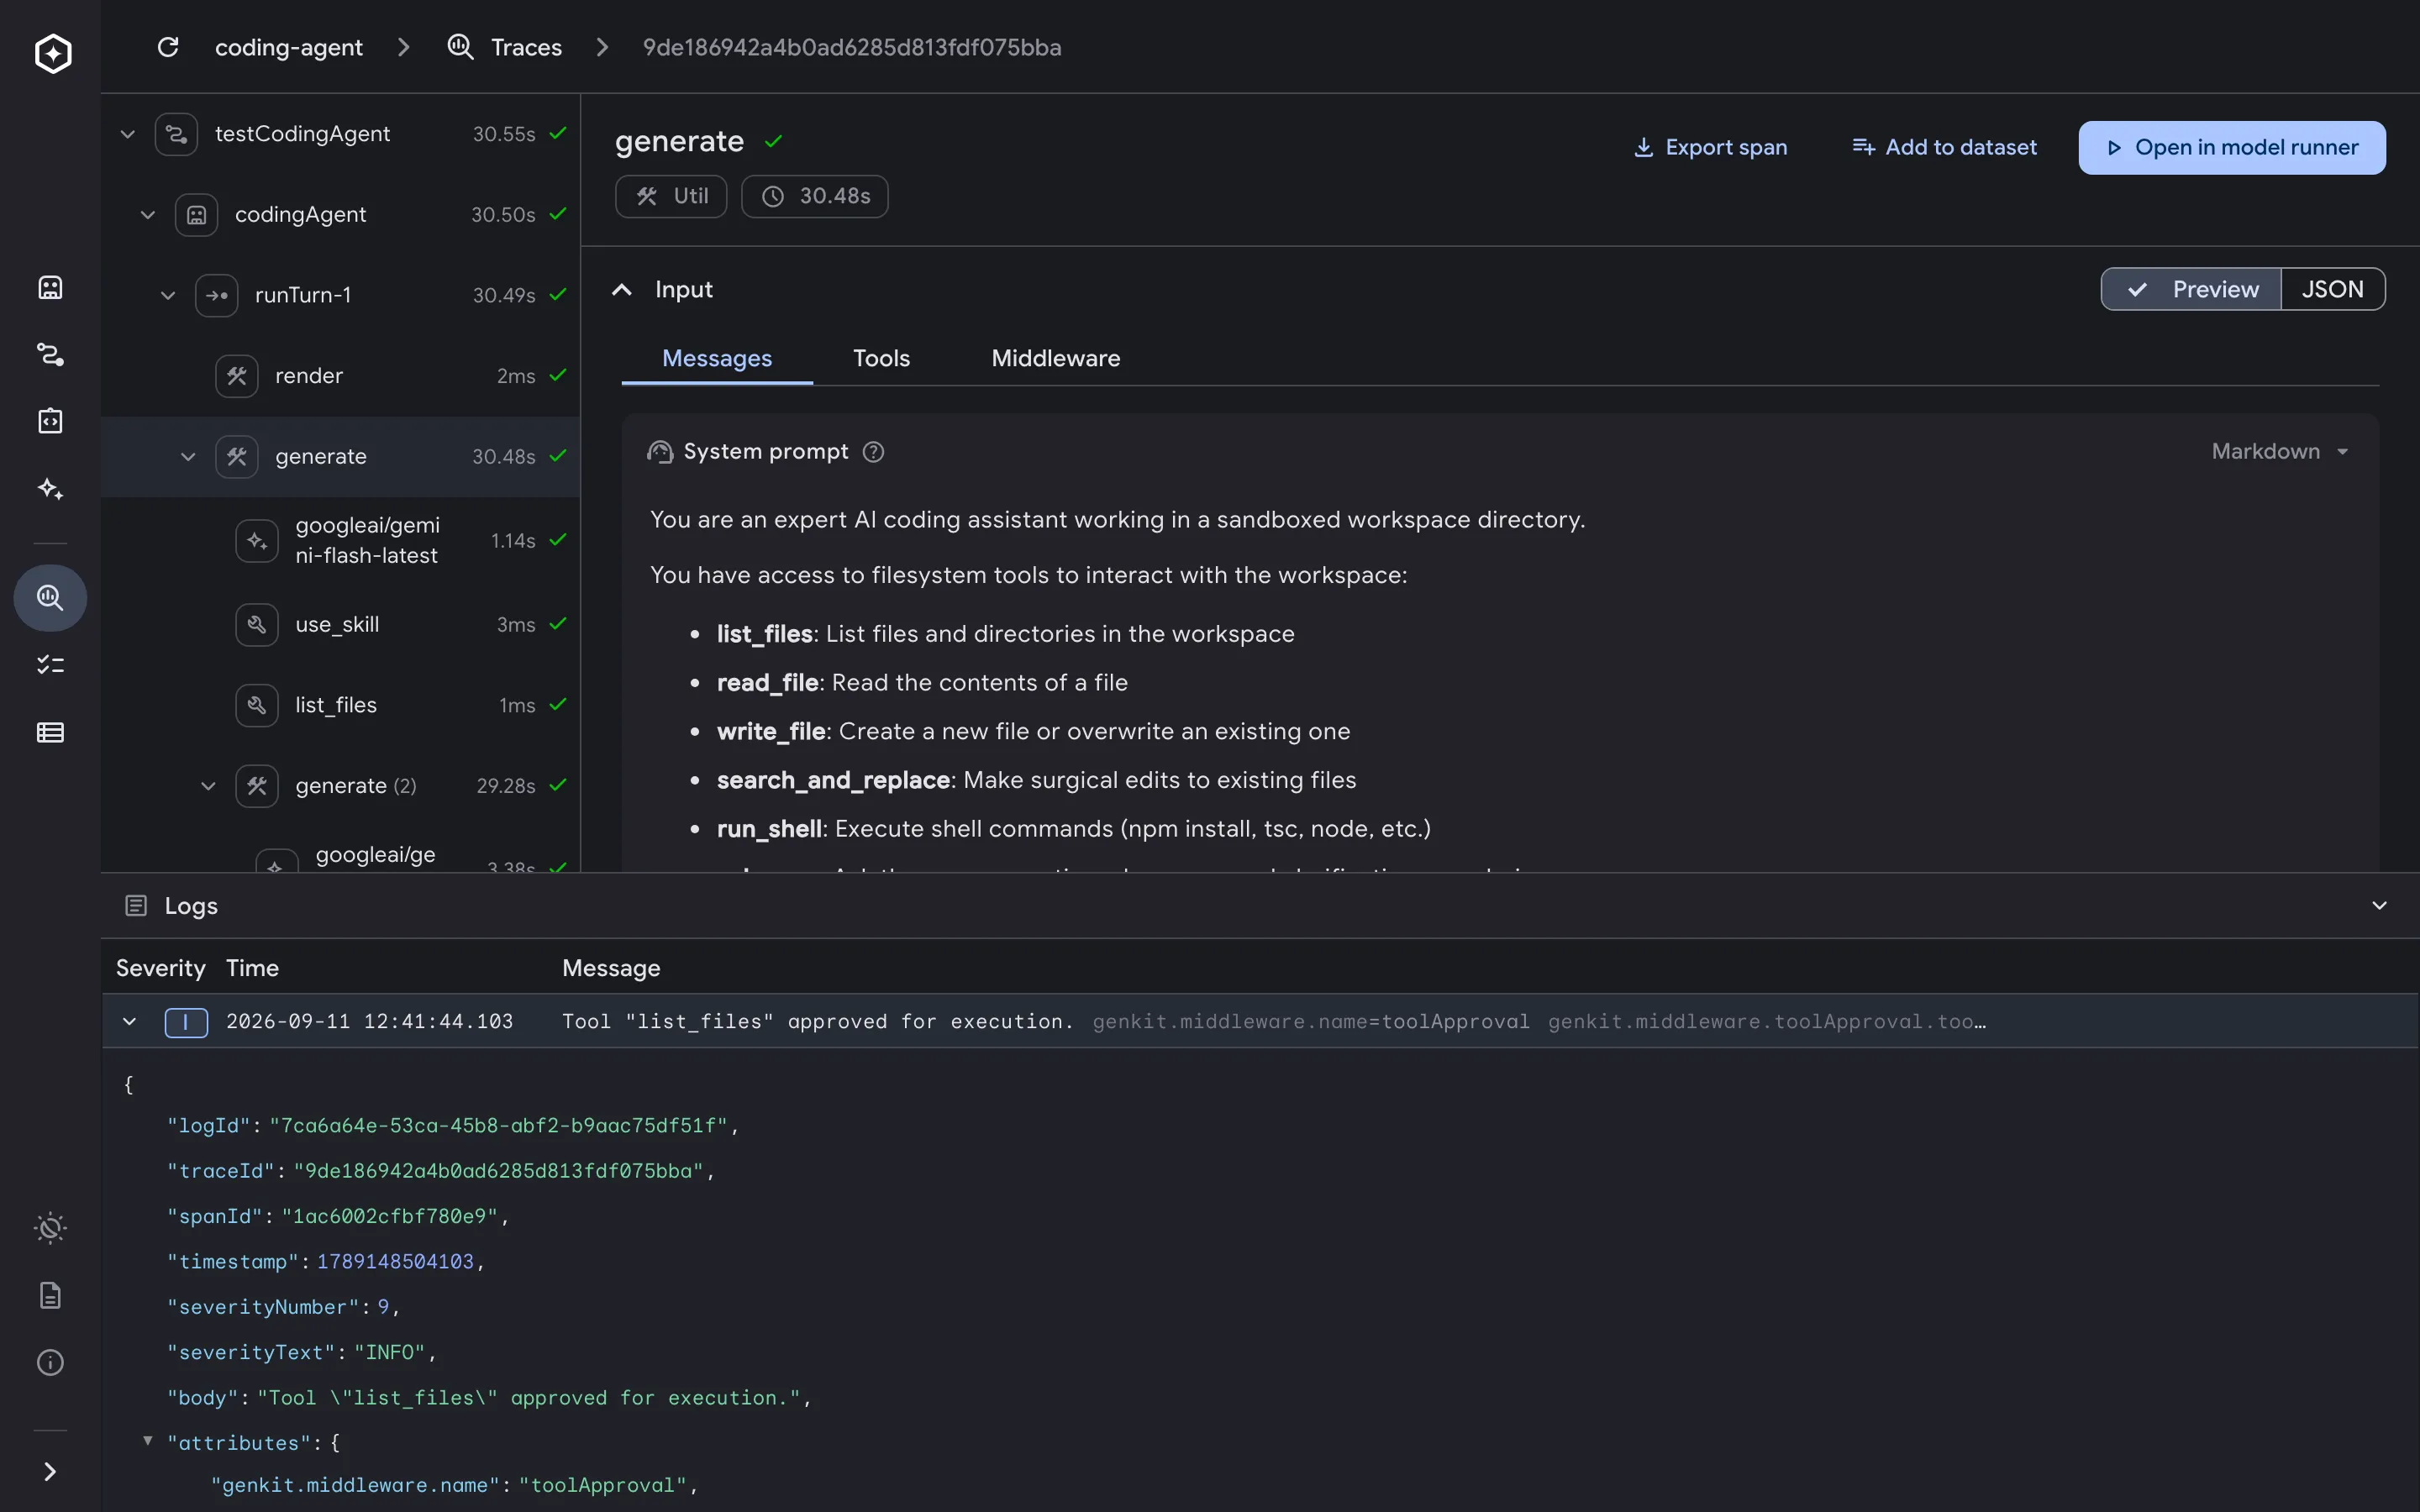The height and width of the screenshot is (1512, 2420).
Task: Collapse the expanded log entry row
Action: click(129, 1022)
